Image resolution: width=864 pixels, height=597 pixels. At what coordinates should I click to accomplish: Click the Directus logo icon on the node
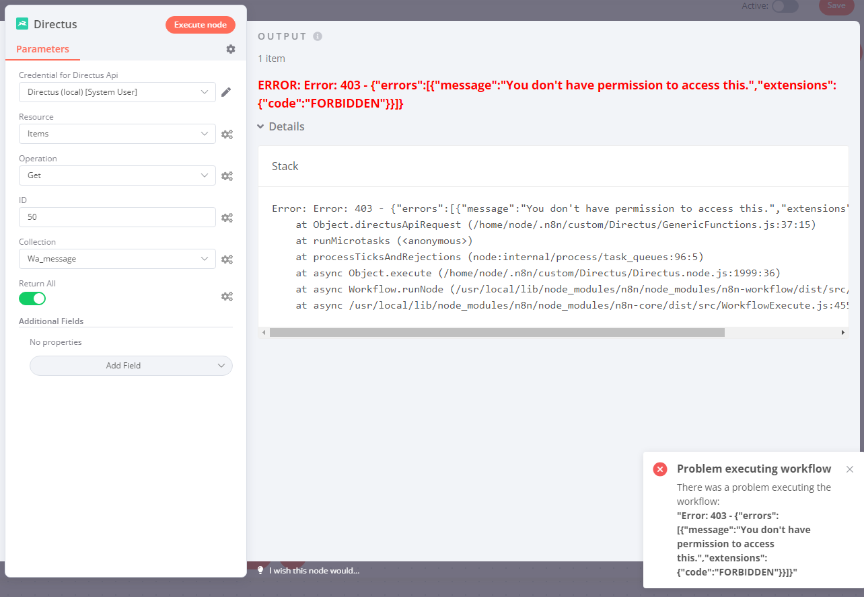(x=24, y=24)
